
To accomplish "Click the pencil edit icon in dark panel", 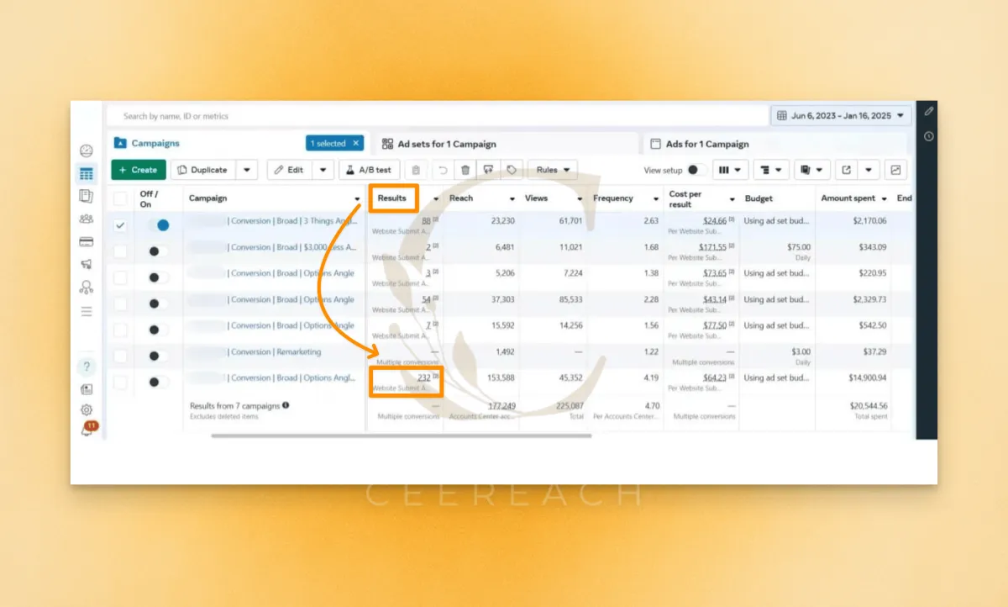I will tap(928, 111).
